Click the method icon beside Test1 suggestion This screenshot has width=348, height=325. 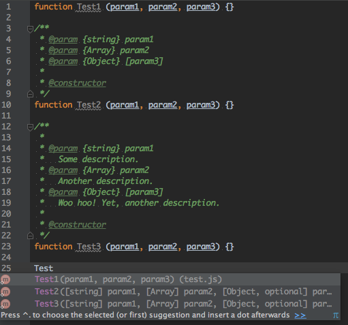click(x=5, y=279)
